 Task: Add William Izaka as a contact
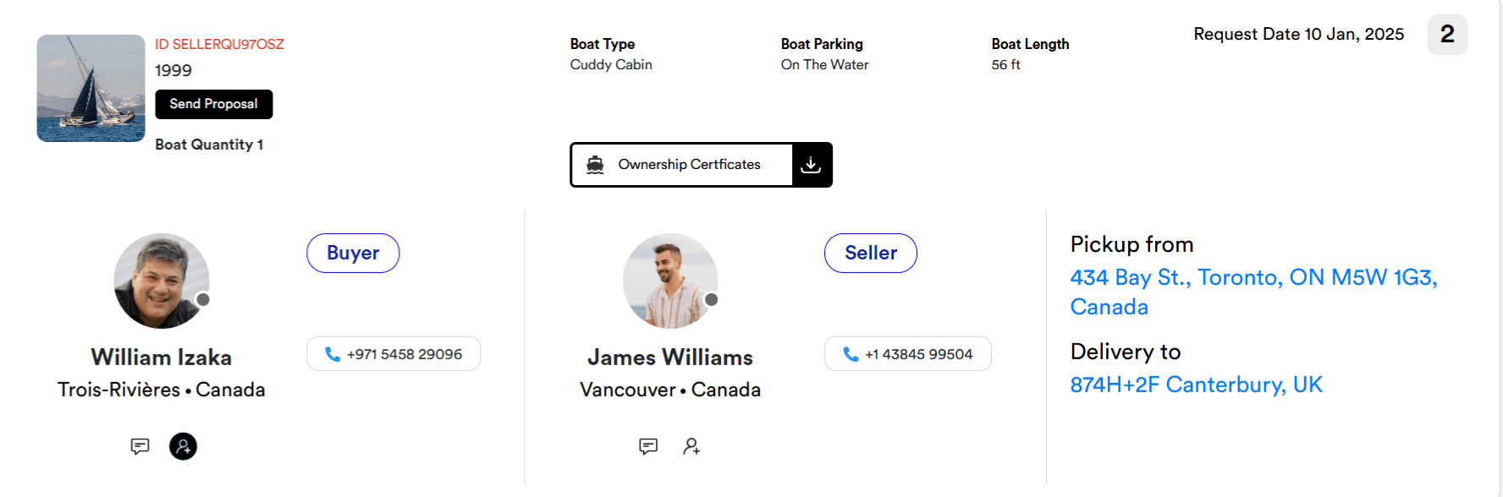tap(182, 445)
